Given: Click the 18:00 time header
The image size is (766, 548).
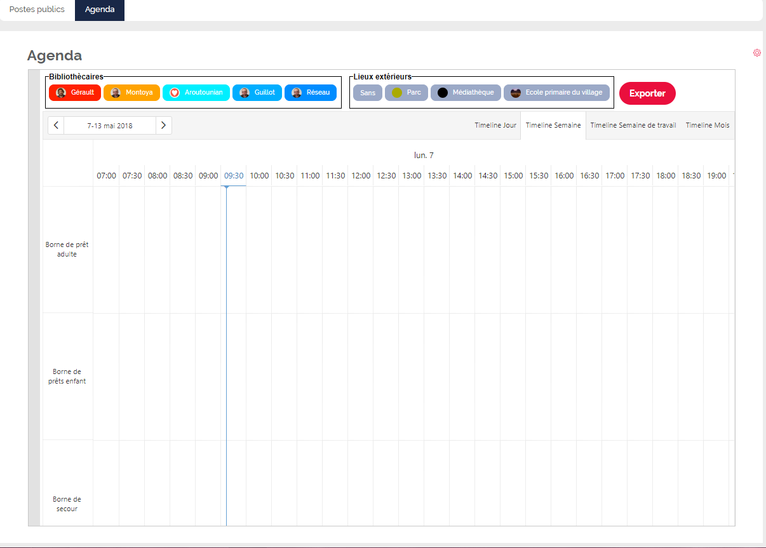Looking at the screenshot, I should tap(666, 176).
